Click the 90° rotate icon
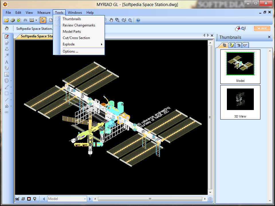The image size is (275, 206). click(17, 199)
